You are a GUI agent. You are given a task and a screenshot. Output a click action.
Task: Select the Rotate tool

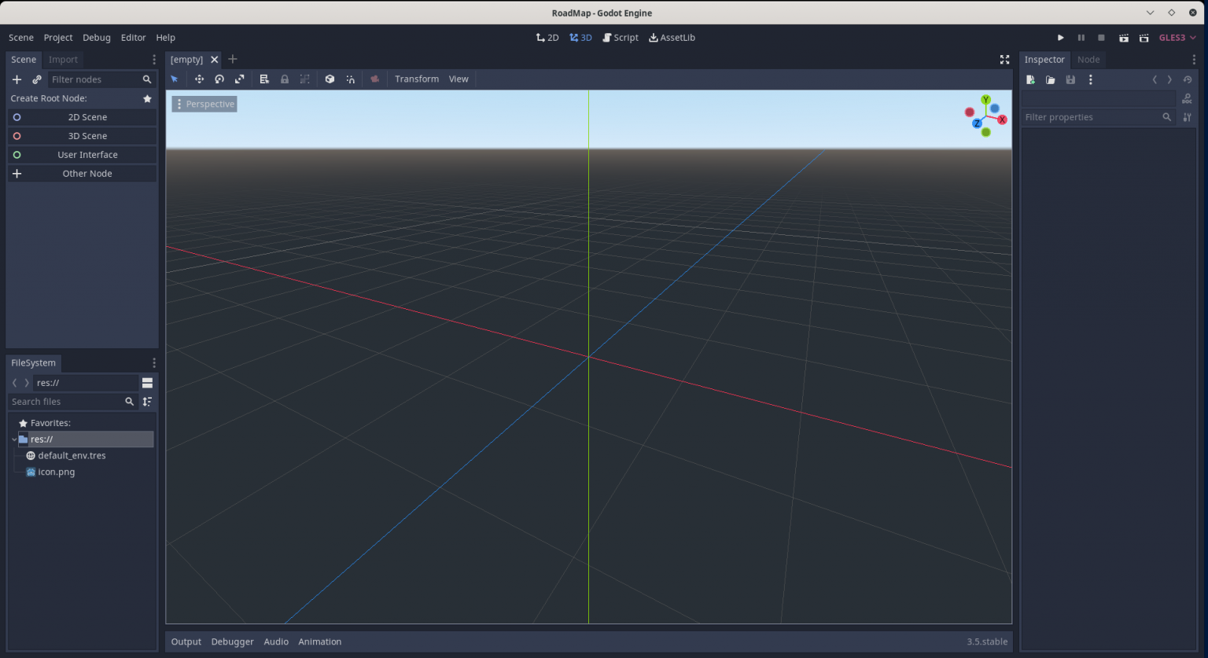coord(219,79)
